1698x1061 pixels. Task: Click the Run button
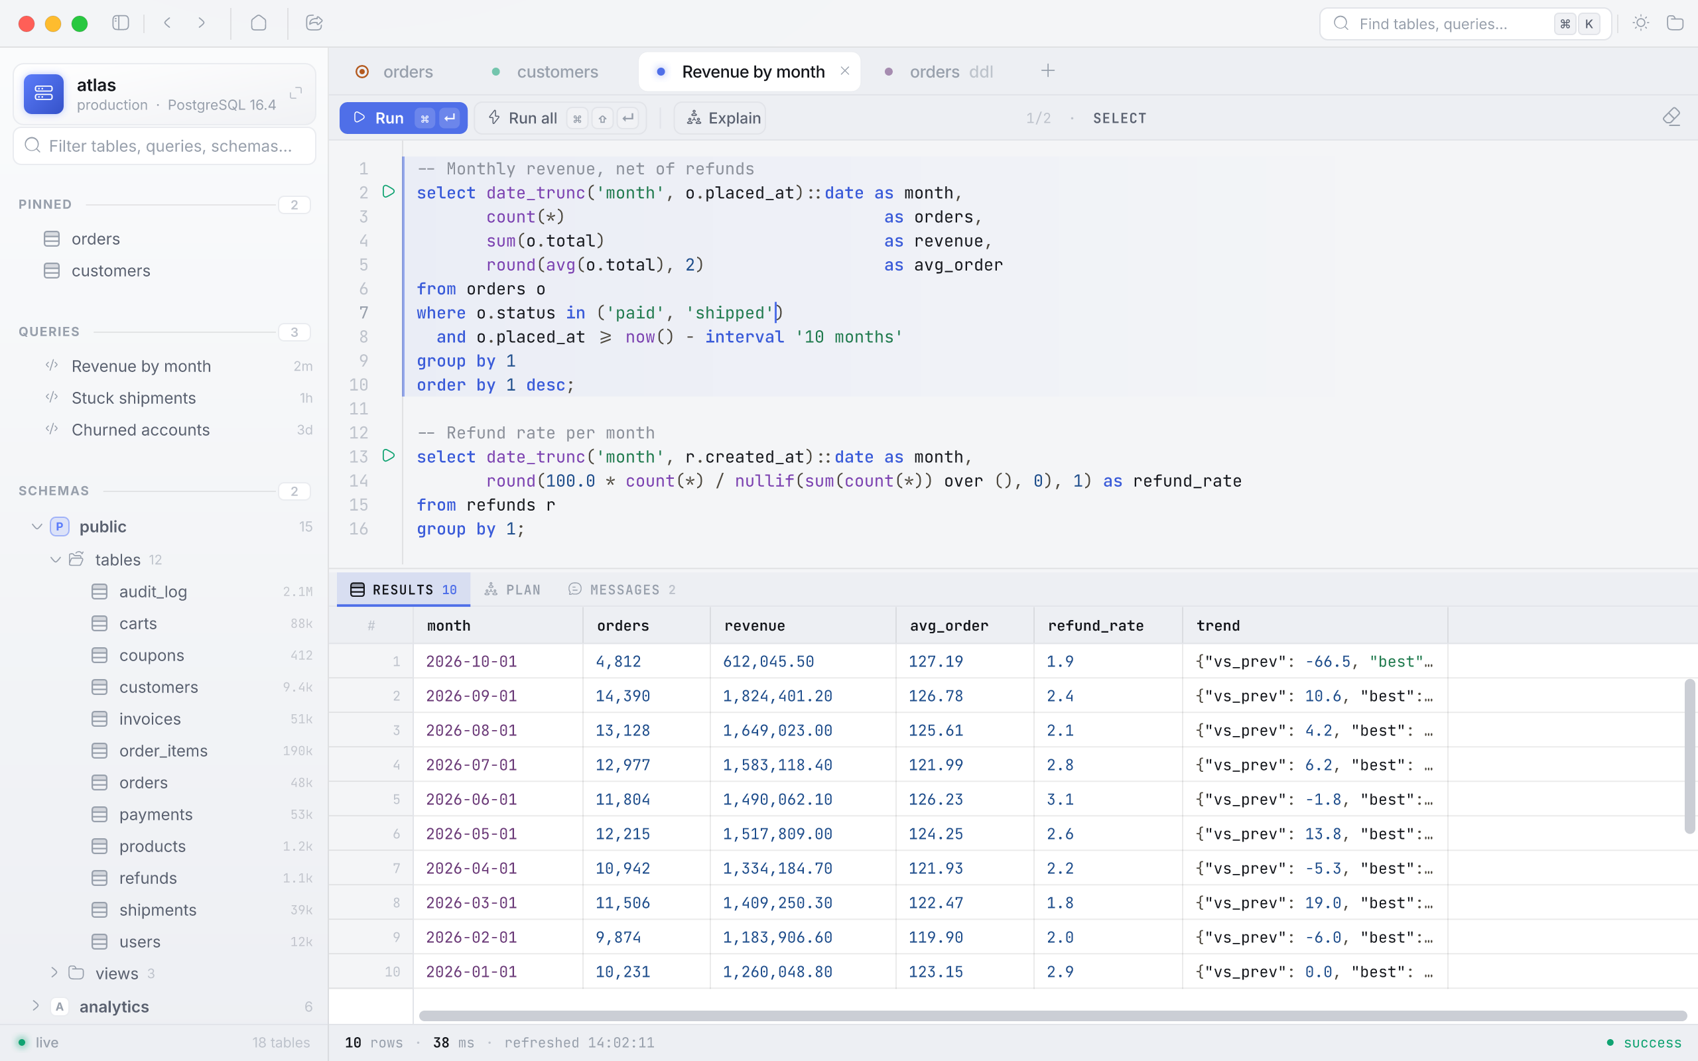pyautogui.click(x=403, y=118)
